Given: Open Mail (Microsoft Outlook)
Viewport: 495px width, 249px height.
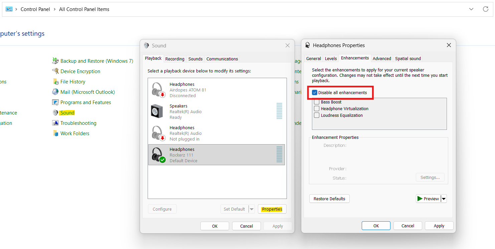Looking at the screenshot, I should click(88, 92).
